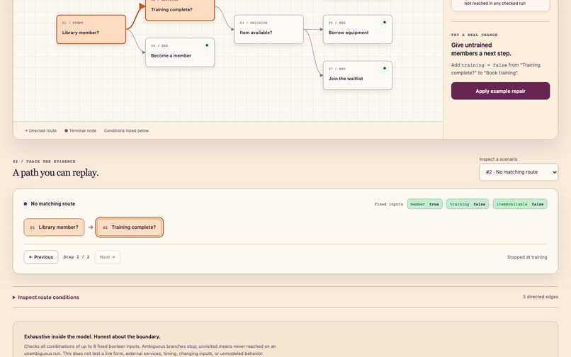Click the 'Terminal node' legend item

tap(81, 130)
